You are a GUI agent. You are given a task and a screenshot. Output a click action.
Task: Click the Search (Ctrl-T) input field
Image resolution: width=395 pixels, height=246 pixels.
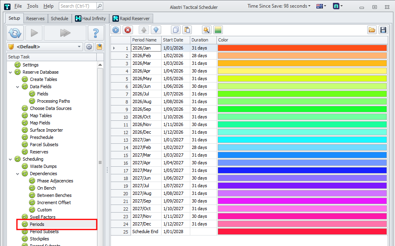coord(77,6)
